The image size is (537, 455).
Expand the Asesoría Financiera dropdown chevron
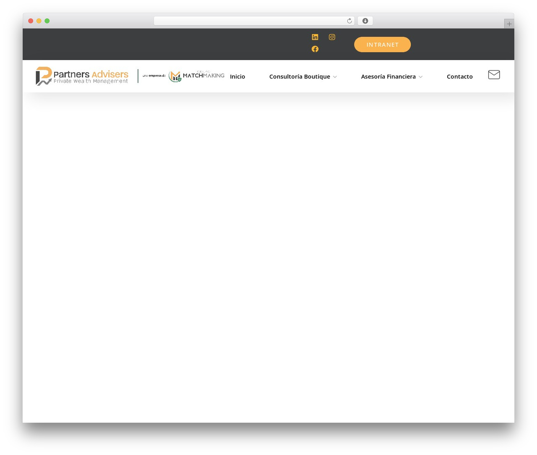point(420,77)
